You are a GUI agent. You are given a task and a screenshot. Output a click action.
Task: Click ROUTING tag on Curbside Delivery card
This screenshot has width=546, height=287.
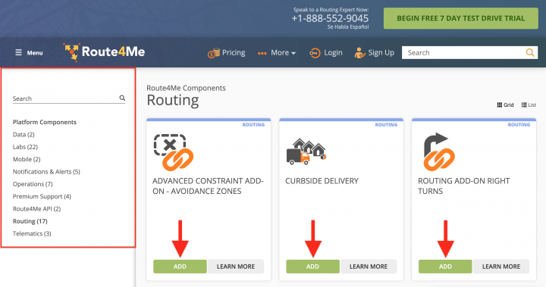386,124
